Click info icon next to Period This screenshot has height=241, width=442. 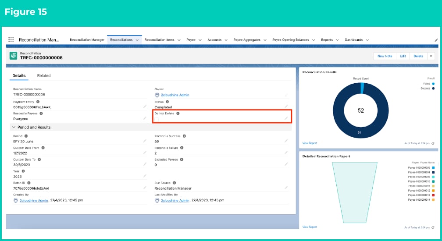[26, 136]
